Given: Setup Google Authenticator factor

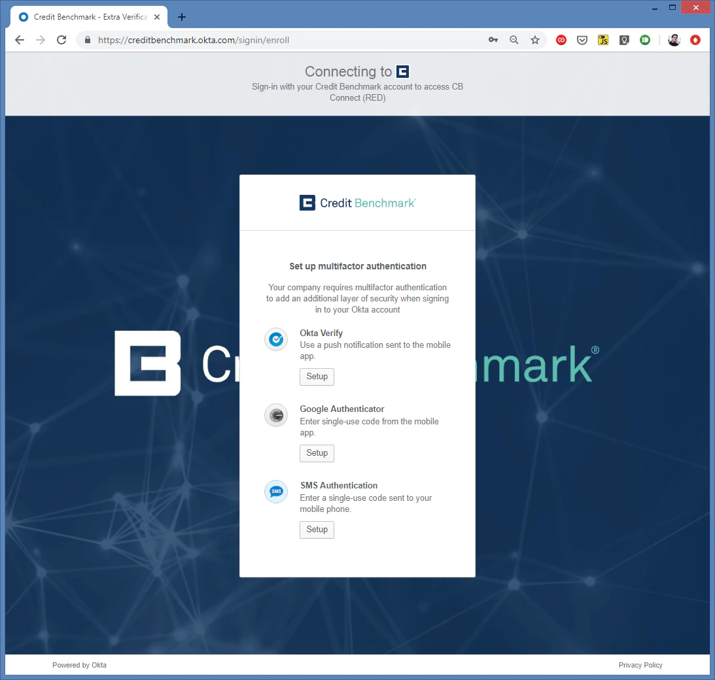Looking at the screenshot, I should pos(317,453).
